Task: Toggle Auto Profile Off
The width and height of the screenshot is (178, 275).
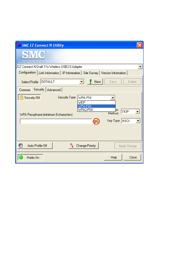Action: click(x=35, y=146)
